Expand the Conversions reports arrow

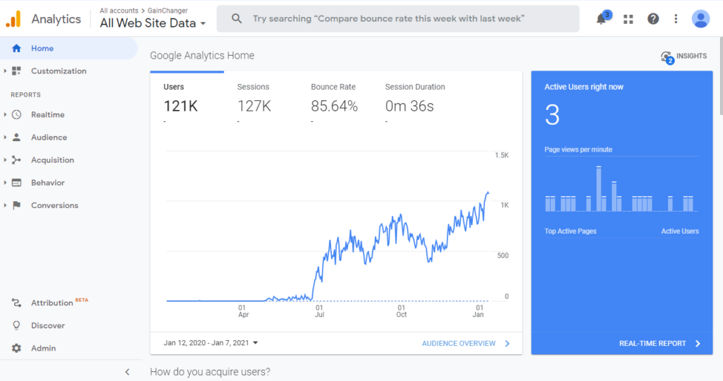click(x=5, y=205)
